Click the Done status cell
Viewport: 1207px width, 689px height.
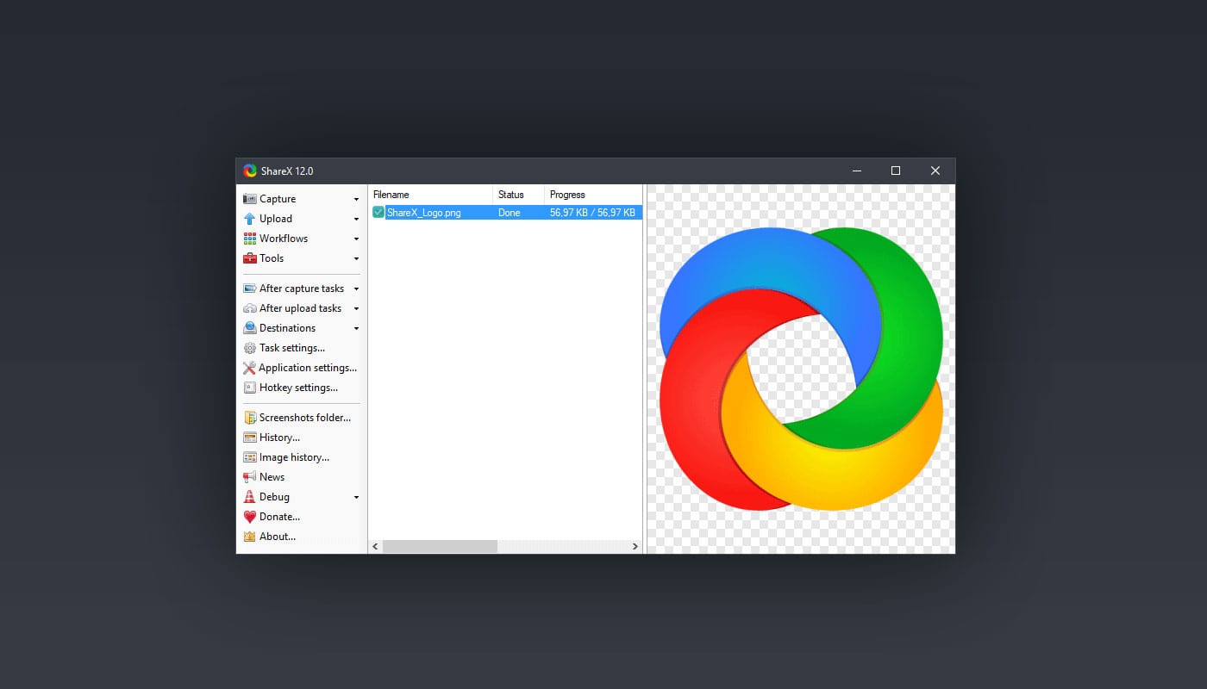(x=510, y=213)
